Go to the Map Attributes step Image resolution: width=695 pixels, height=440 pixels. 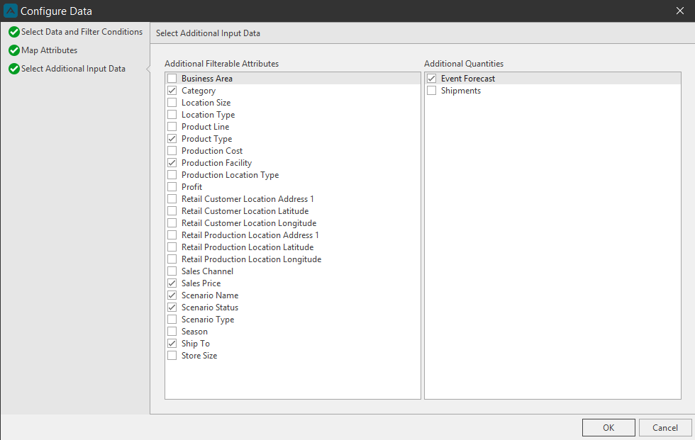(49, 50)
